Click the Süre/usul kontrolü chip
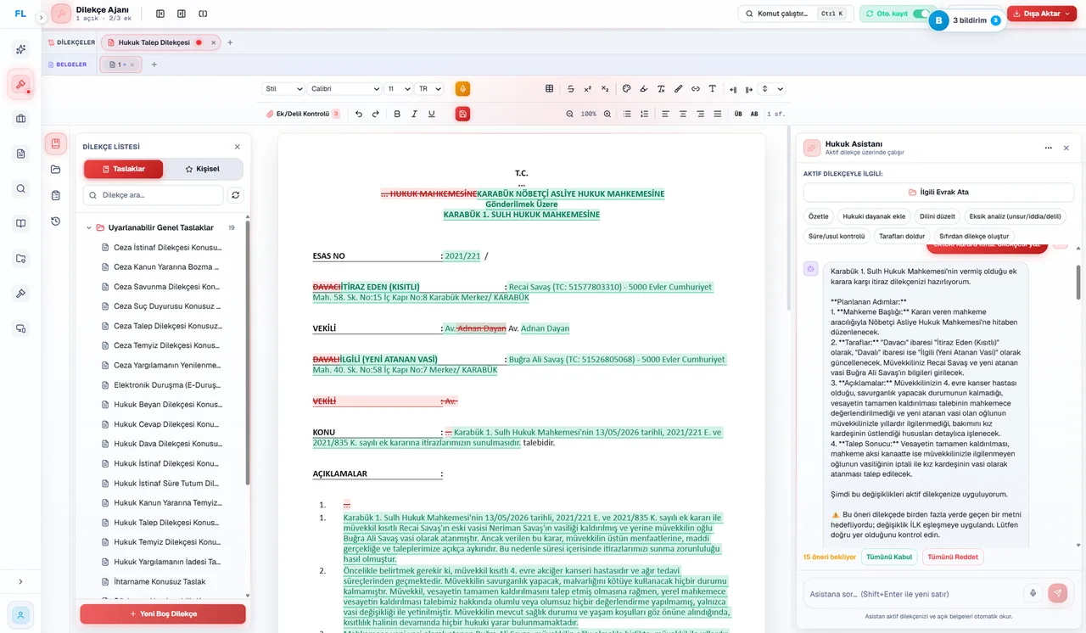This screenshot has width=1086, height=633. tap(837, 236)
